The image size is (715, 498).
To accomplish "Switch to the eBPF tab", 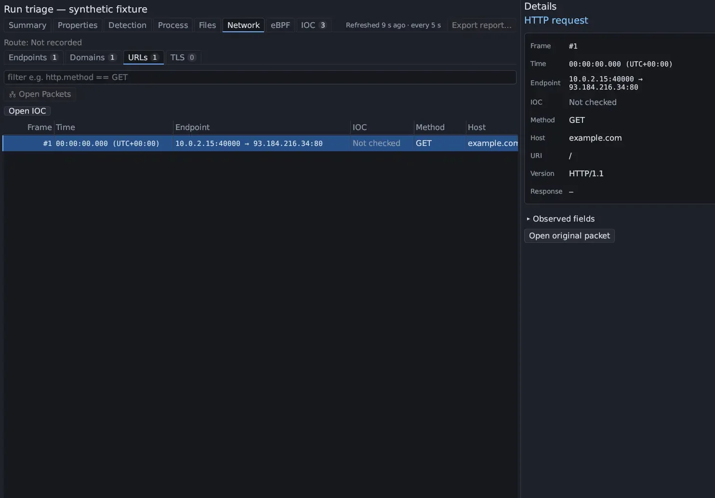I will (280, 25).
